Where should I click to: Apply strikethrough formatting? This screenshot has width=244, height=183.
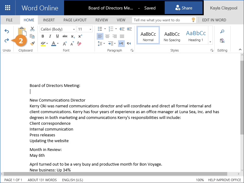point(65,36)
